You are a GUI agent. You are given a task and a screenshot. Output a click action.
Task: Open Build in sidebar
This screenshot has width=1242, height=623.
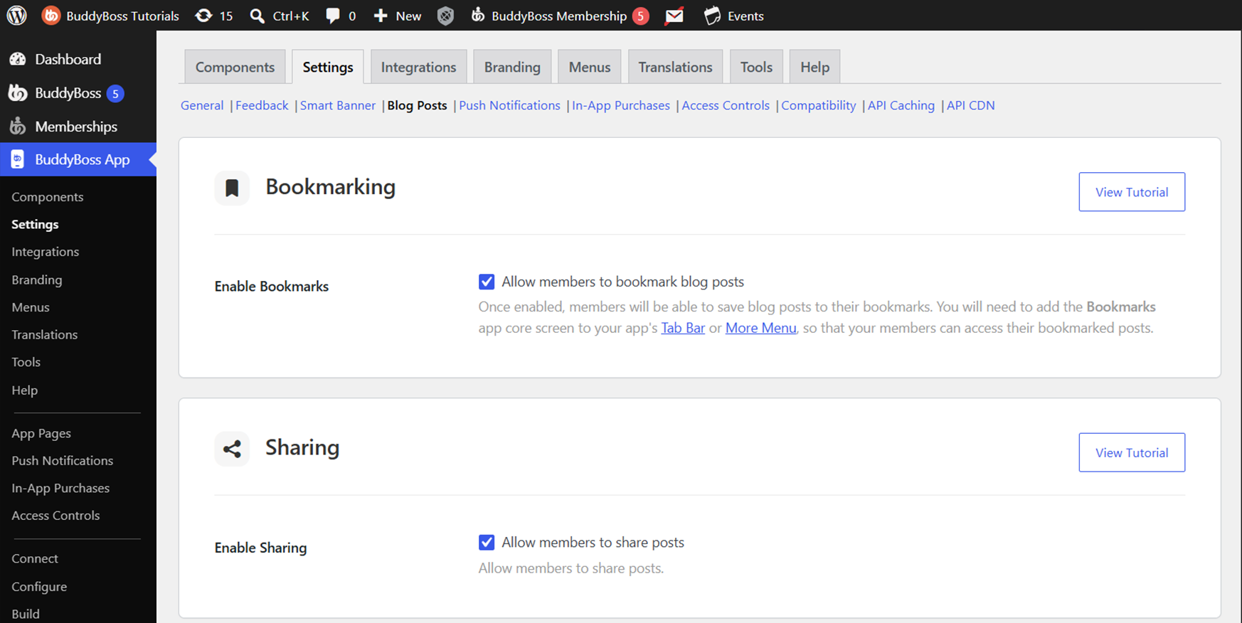tap(25, 614)
